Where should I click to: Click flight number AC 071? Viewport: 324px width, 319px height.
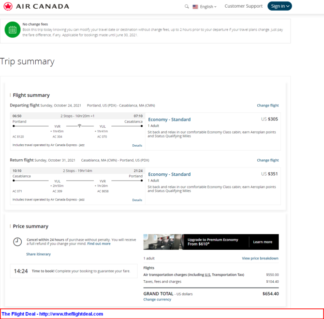tap(17, 191)
